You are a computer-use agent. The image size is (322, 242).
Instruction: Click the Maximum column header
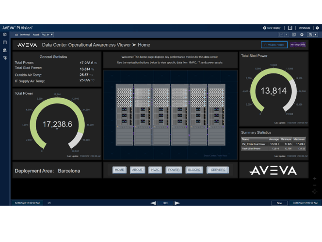pos(299,139)
